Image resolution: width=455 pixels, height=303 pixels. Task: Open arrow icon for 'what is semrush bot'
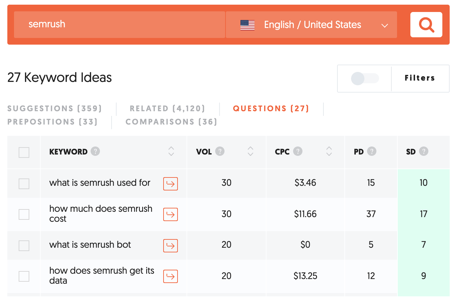(171, 246)
